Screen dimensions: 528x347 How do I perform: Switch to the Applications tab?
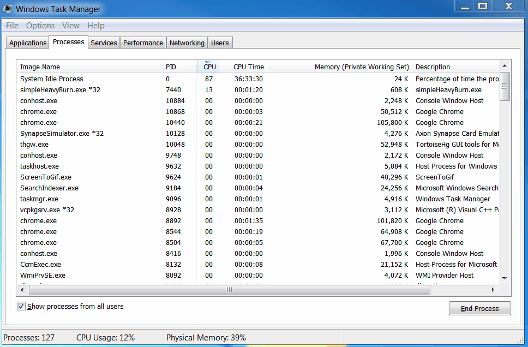(27, 42)
